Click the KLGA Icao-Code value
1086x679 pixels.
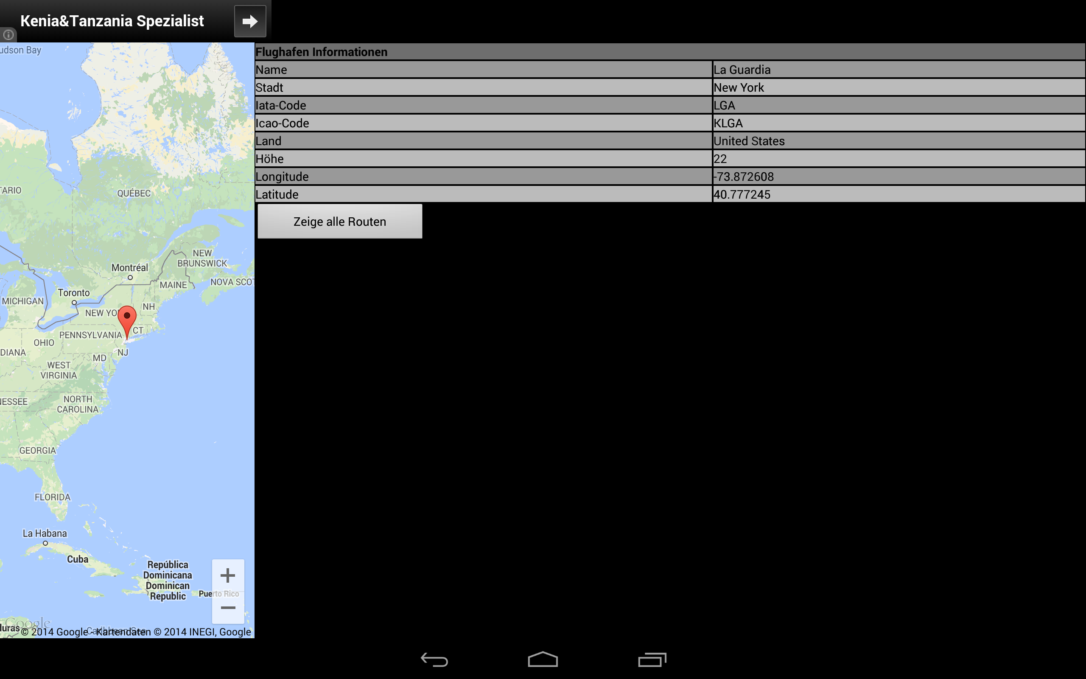coord(728,123)
